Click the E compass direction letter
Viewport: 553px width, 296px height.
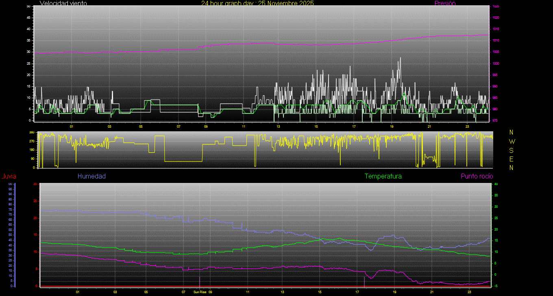[512, 159]
